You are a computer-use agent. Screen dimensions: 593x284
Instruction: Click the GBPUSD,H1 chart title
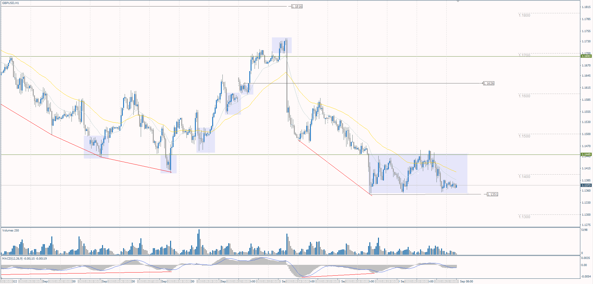pos(11,3)
